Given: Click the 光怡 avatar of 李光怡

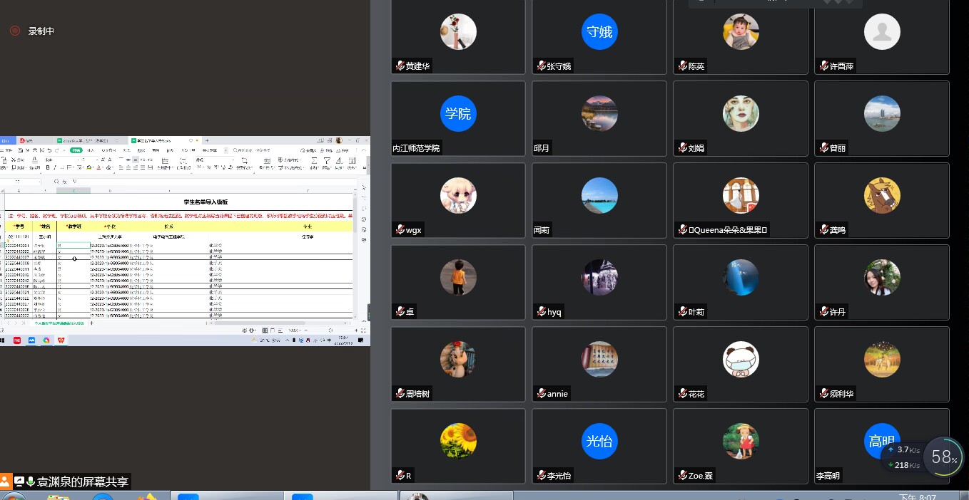Looking at the screenshot, I should click(x=599, y=441).
